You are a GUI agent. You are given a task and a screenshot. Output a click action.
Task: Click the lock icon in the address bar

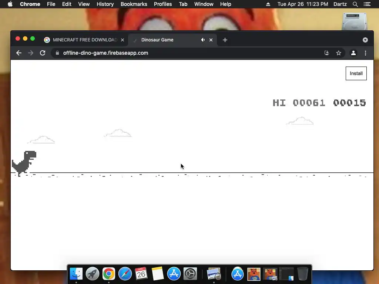tap(57, 53)
